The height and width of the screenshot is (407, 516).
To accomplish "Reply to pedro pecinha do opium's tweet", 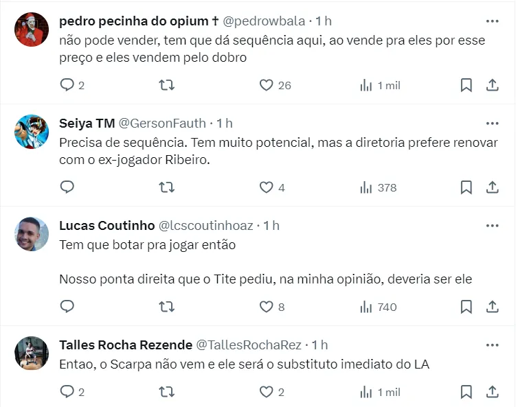I will click(67, 85).
